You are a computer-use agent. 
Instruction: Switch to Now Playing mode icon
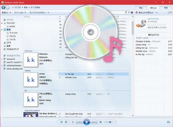click(x=168, y=122)
